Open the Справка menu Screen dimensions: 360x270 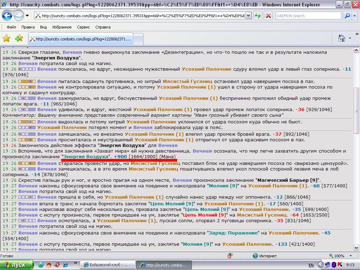pyautogui.click(x=103, y=27)
